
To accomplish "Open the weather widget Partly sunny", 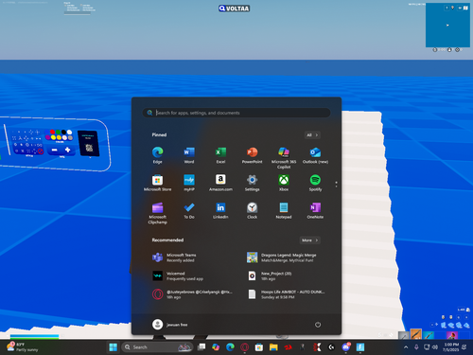I will 23,347.
